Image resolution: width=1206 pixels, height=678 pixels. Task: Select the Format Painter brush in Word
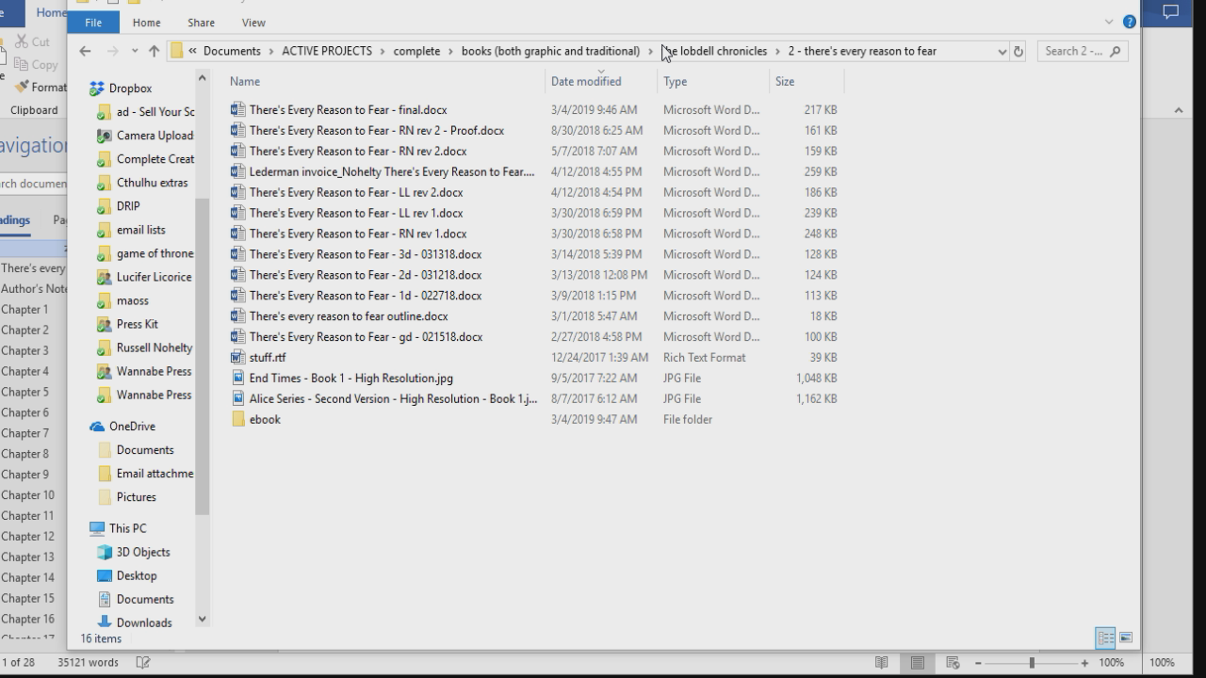pyautogui.click(x=22, y=87)
